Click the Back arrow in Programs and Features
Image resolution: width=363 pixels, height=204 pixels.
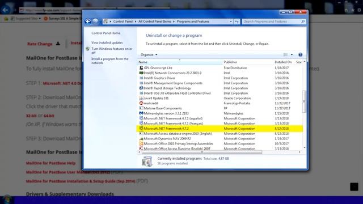pos(88,22)
